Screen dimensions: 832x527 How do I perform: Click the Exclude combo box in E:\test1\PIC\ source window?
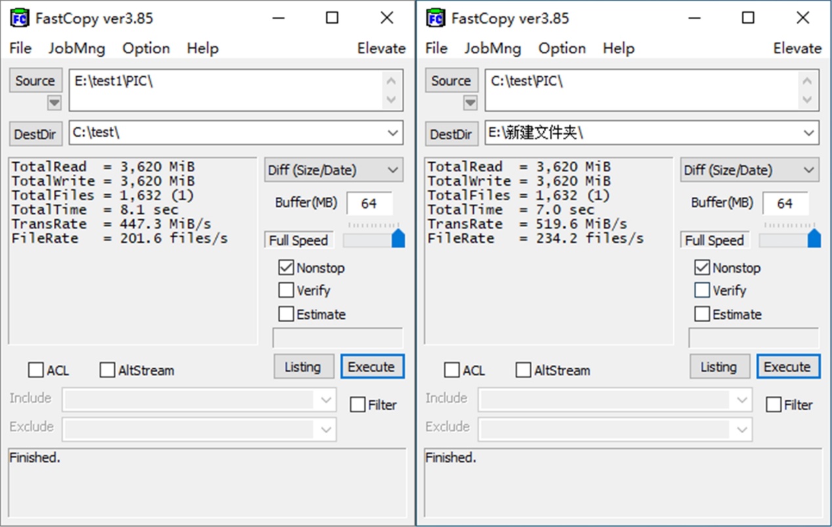[x=199, y=429]
